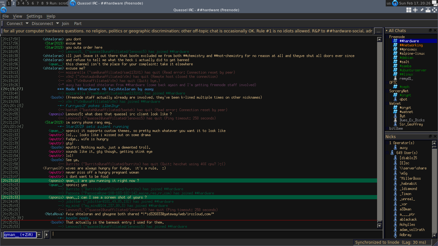
Task: Open the nick selector dropdown qman__
Action: coord(39,235)
